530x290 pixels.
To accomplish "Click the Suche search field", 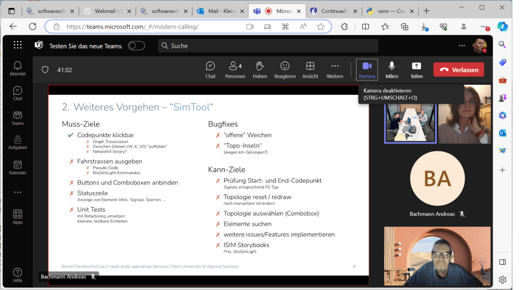I will coord(268,46).
